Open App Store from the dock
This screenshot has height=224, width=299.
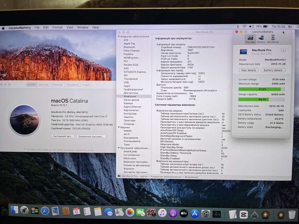[195, 214]
